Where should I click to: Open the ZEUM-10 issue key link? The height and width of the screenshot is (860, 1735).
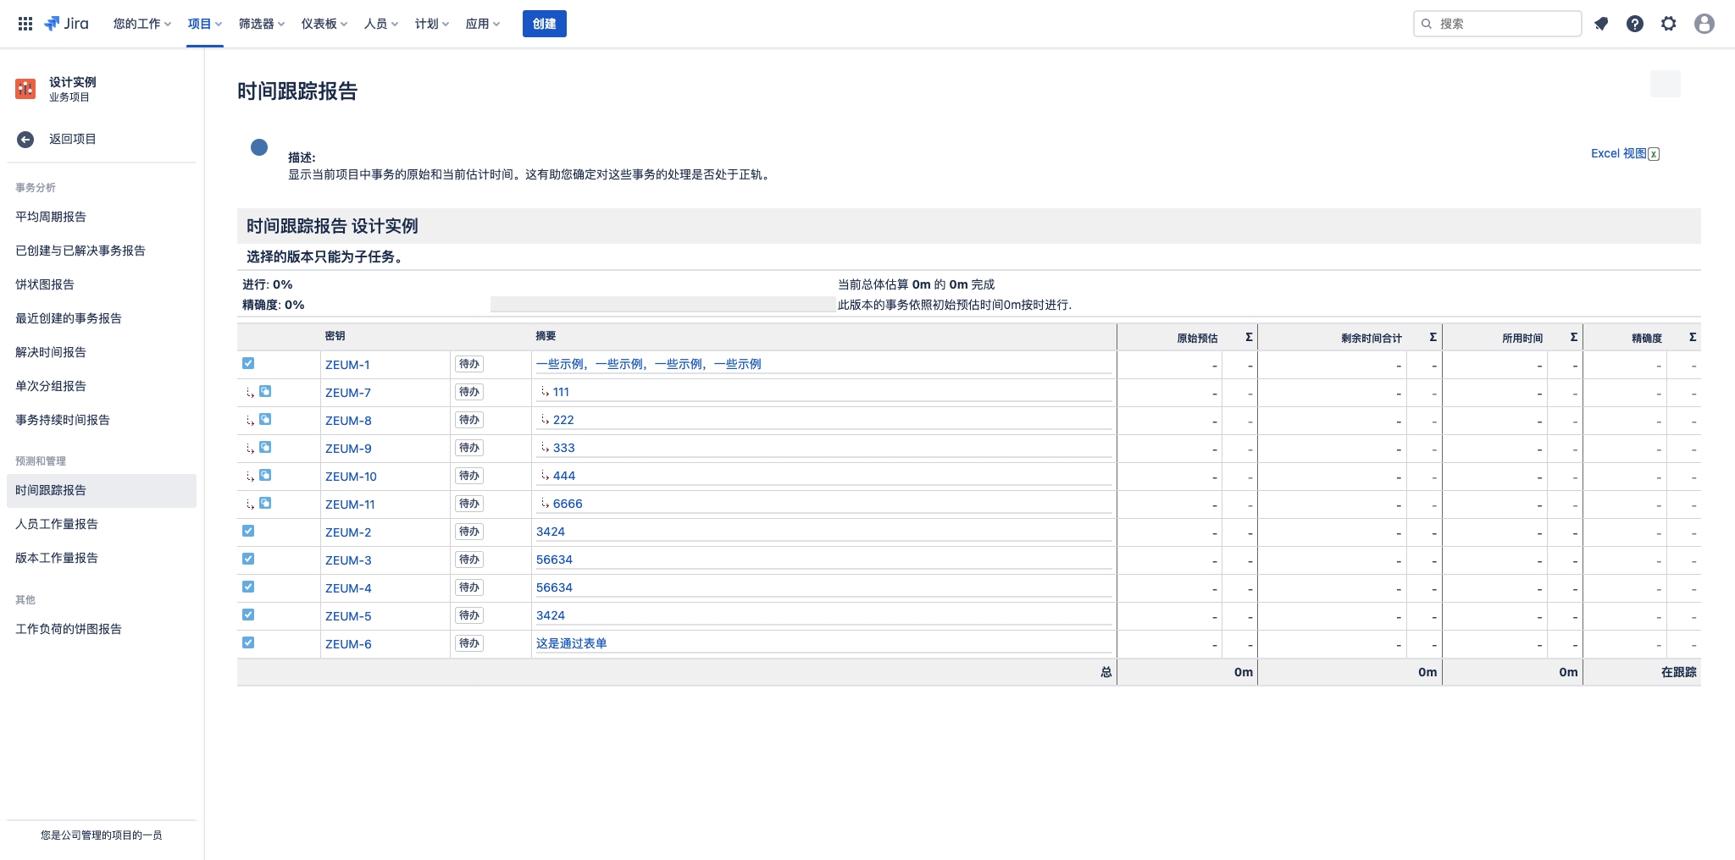click(x=351, y=477)
